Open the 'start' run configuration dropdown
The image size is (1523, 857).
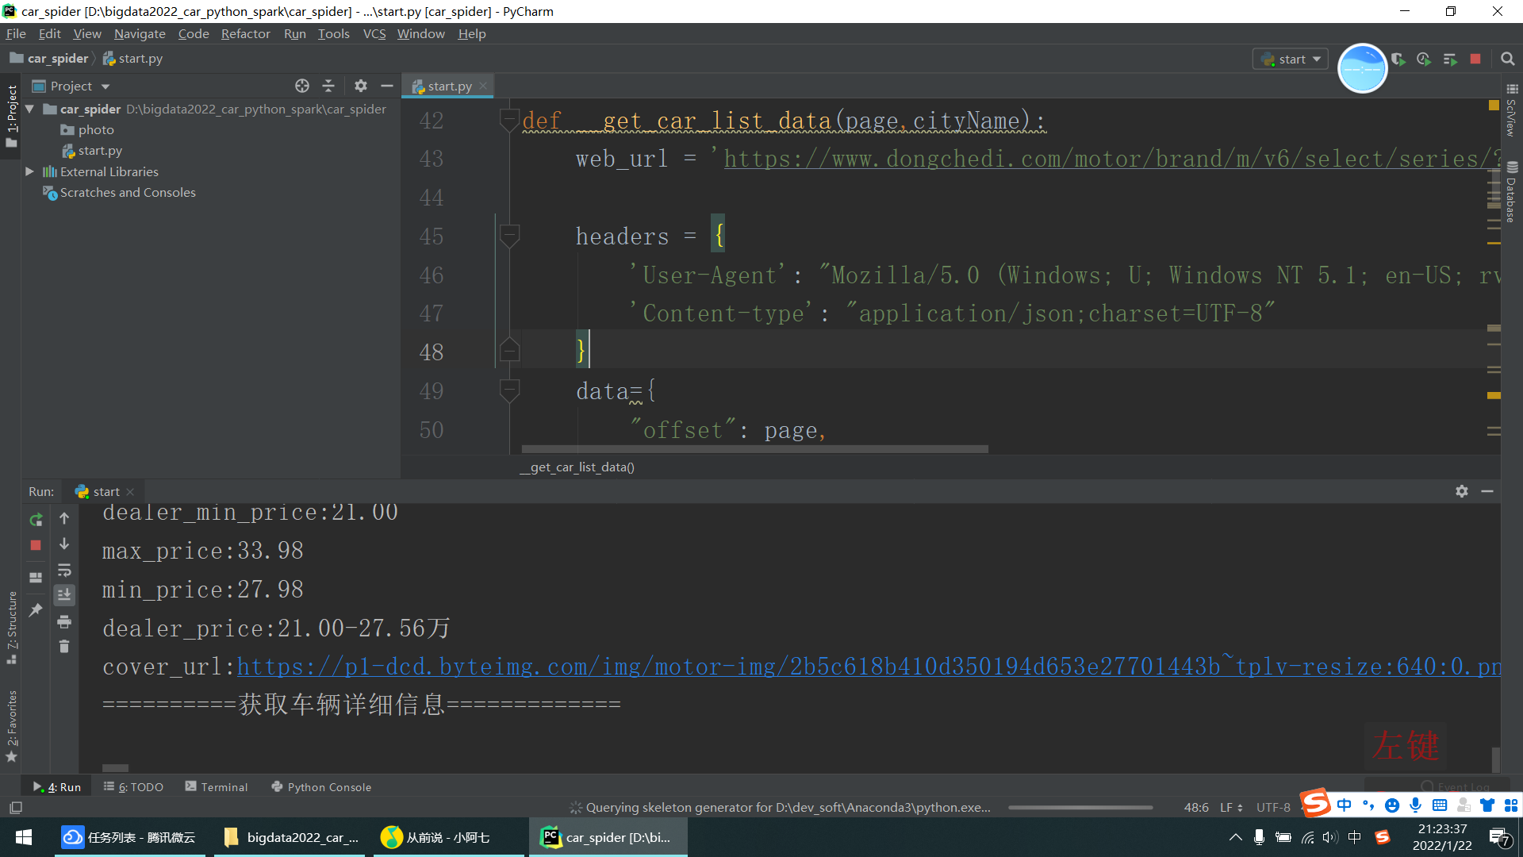tap(1291, 59)
